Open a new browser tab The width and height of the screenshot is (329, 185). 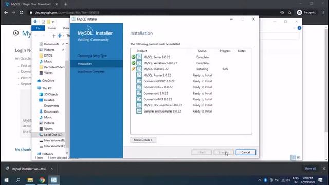66,4
